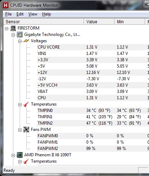Image resolution: width=149 pixels, height=176 pixels.
Task: Select the VIN1 row
Action: [93, 54]
